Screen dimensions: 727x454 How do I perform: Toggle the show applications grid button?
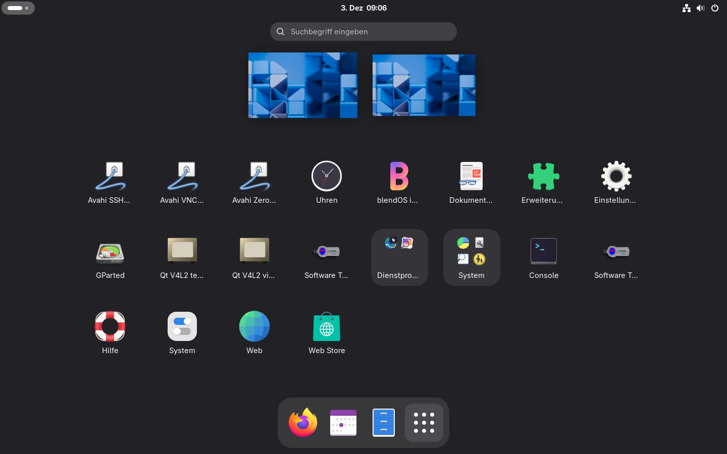[x=424, y=423]
